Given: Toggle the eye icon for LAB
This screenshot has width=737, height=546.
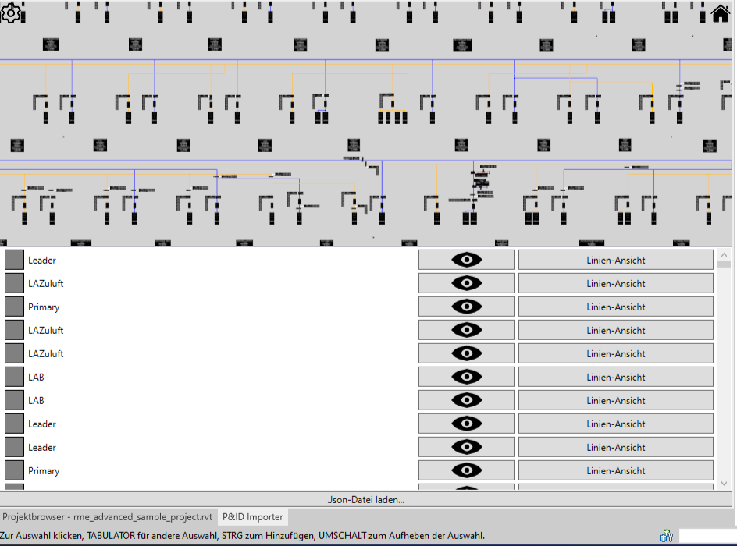Looking at the screenshot, I should (x=466, y=376).
